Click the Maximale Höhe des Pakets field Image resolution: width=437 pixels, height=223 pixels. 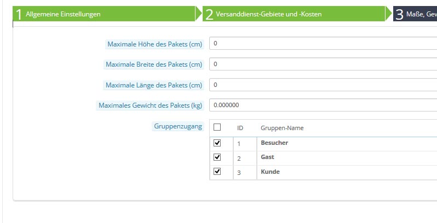tap(323, 44)
